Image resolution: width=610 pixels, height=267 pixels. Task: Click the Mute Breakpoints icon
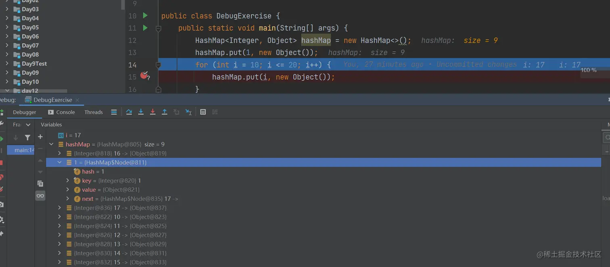pos(2,188)
